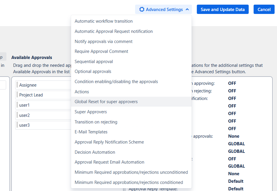Click the Advanced Settings gear icon
The height and width of the screenshot is (191, 277).
142,9
